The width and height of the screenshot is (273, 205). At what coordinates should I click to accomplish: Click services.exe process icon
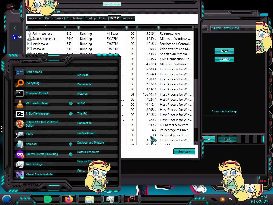29,44
